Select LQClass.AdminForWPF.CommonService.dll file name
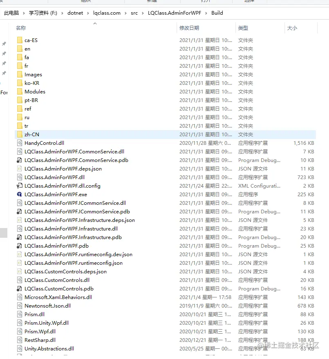Image resolution: width=329 pixels, height=359 pixels. (74, 152)
